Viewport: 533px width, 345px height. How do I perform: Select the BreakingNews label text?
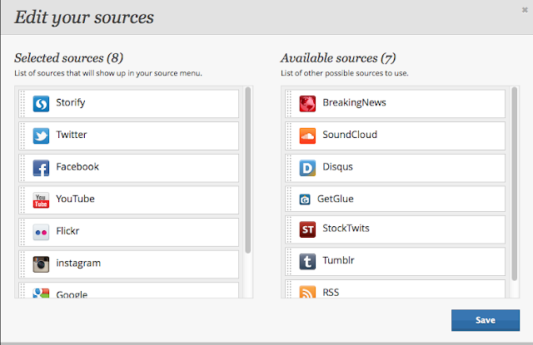(x=354, y=103)
